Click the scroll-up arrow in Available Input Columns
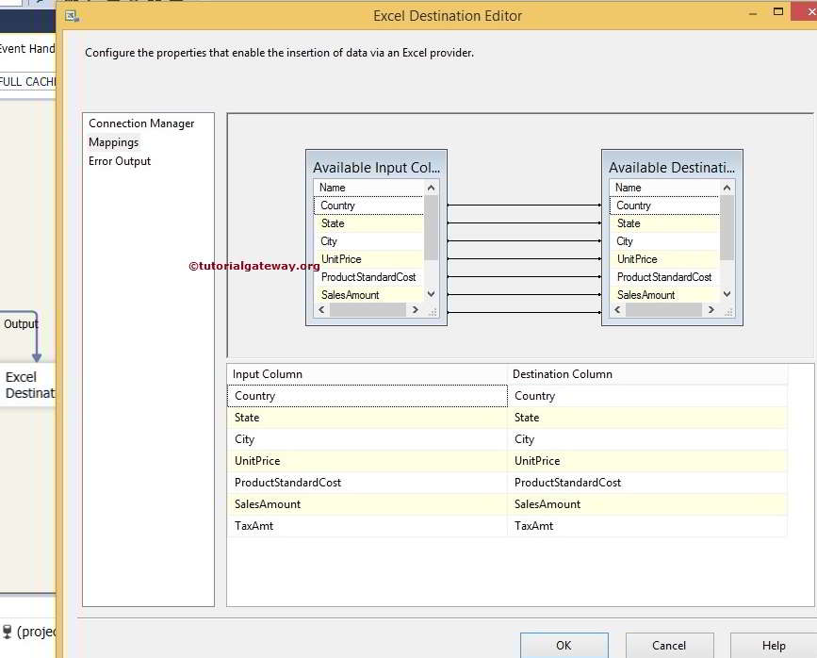Image resolution: width=817 pixels, height=658 pixels. [431, 187]
